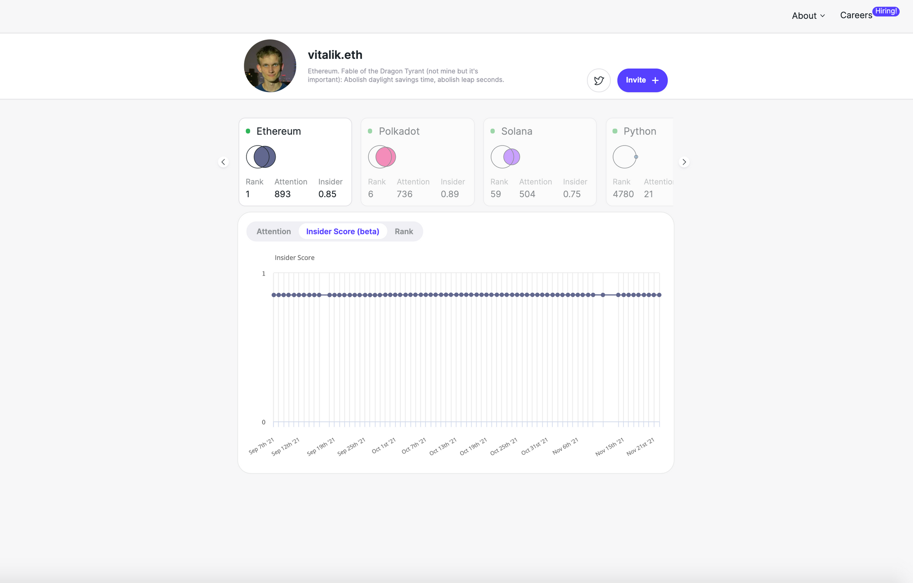Screen dimensions: 913x583
Task: Click the vitalik.eth profile name heading
Action: click(335, 55)
